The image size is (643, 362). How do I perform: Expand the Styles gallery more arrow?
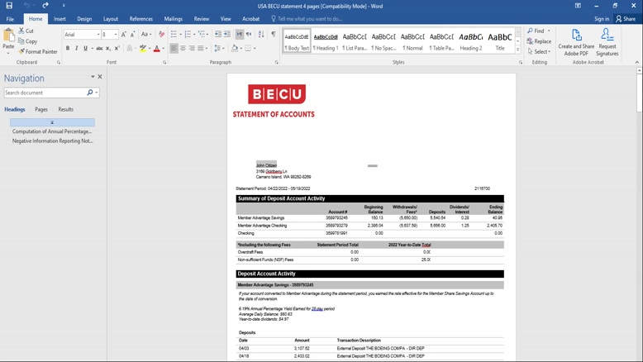tap(518, 50)
